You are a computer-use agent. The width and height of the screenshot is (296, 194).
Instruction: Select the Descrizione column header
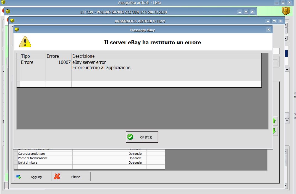pos(166,56)
